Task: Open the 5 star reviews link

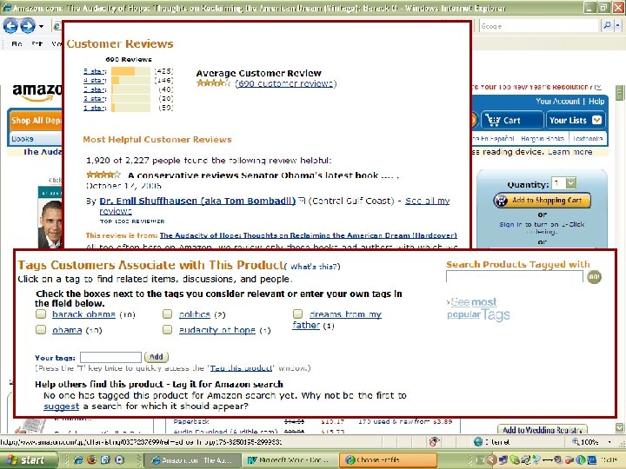Action: (95, 71)
